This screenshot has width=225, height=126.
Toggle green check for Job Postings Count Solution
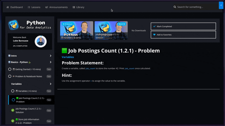pyautogui.click(x=13, y=110)
